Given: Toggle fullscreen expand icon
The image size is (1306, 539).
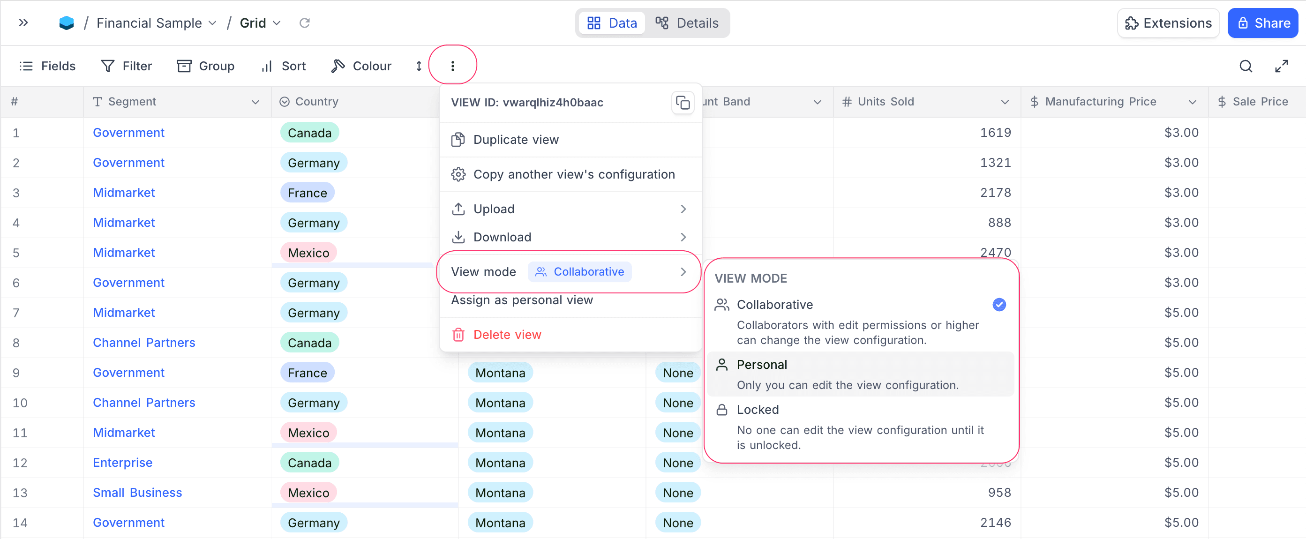Looking at the screenshot, I should click(x=1281, y=66).
